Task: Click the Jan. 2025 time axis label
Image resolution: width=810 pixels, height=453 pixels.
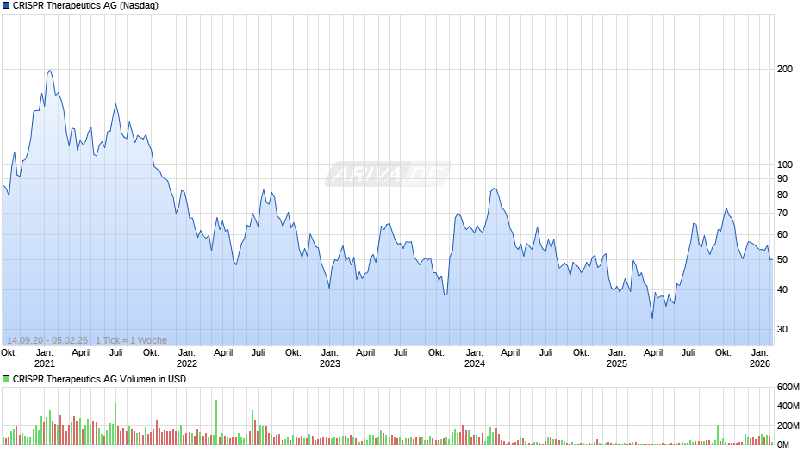Action: point(617,358)
